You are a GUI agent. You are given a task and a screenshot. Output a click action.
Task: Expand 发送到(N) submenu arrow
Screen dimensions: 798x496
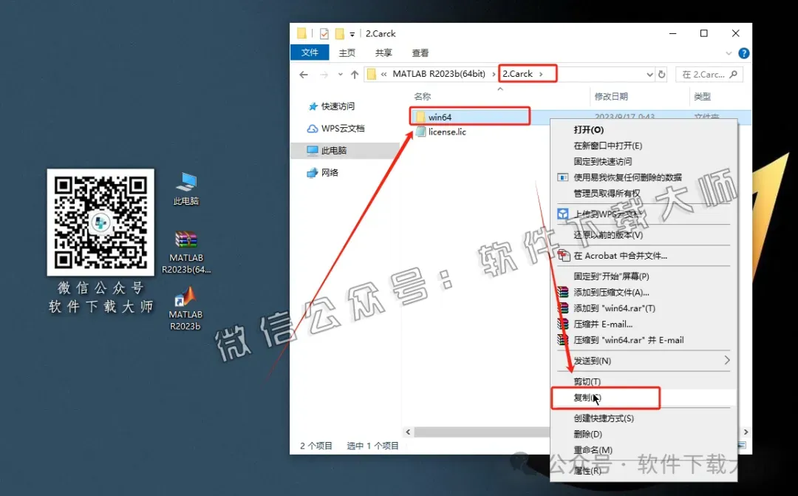click(x=727, y=360)
